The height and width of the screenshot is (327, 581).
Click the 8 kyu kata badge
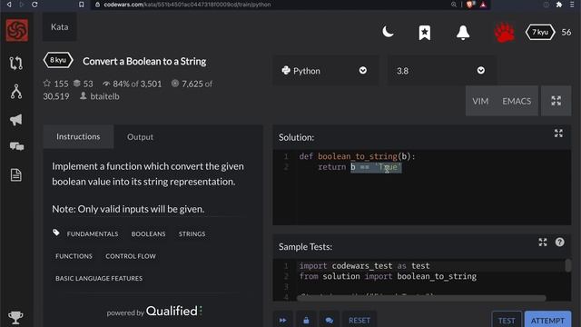tap(58, 60)
